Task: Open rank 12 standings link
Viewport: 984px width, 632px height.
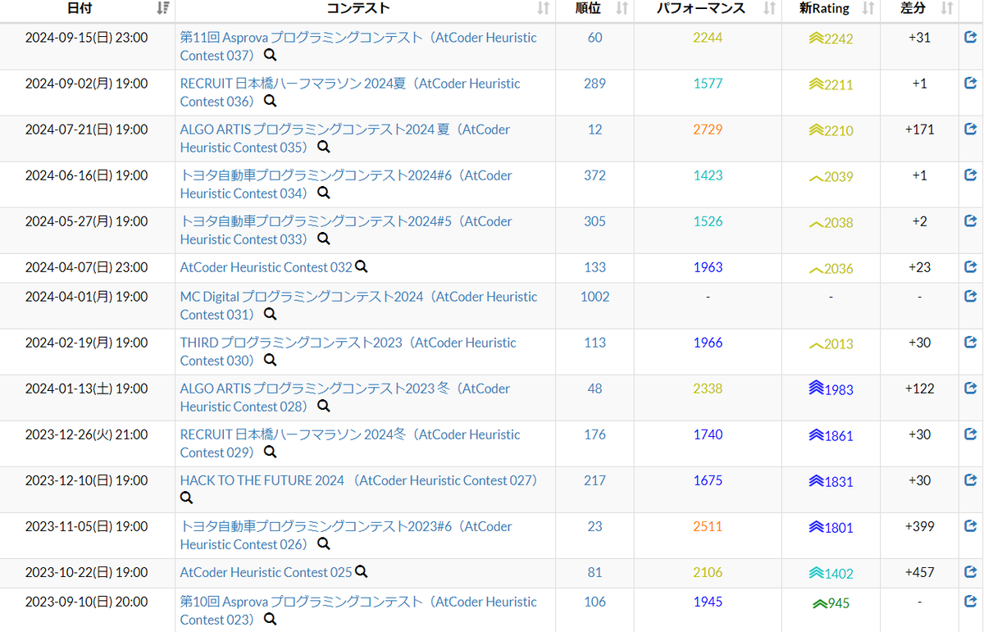Action: (594, 130)
